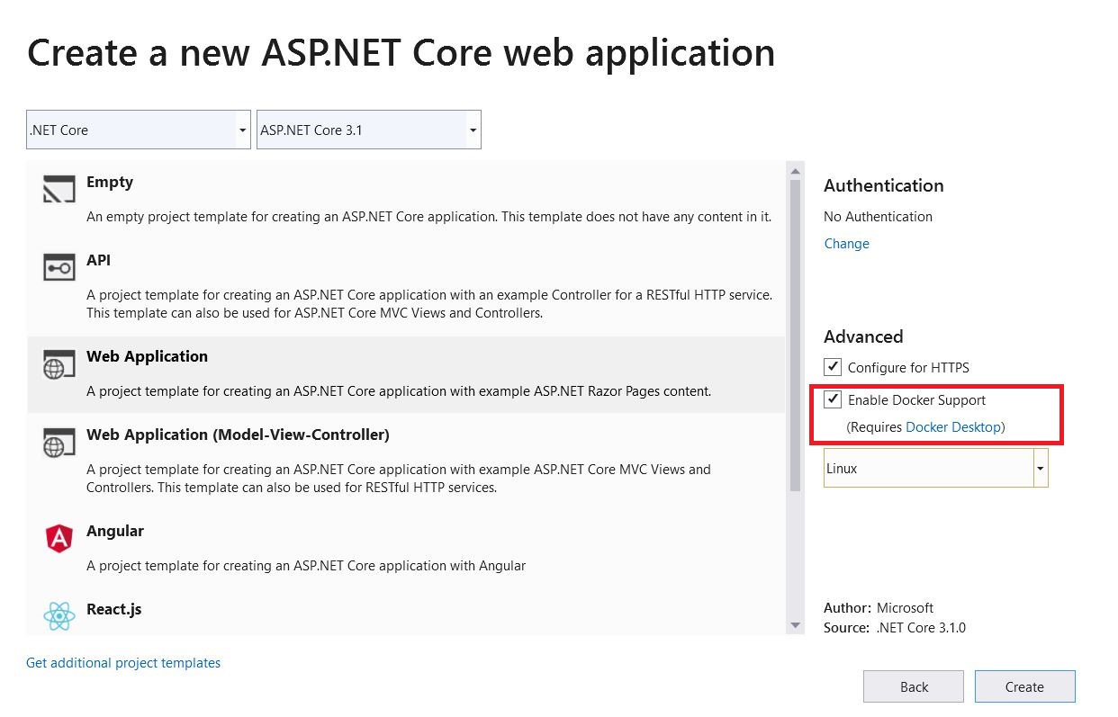Click the Create button
The image size is (1118, 717).
(1024, 686)
